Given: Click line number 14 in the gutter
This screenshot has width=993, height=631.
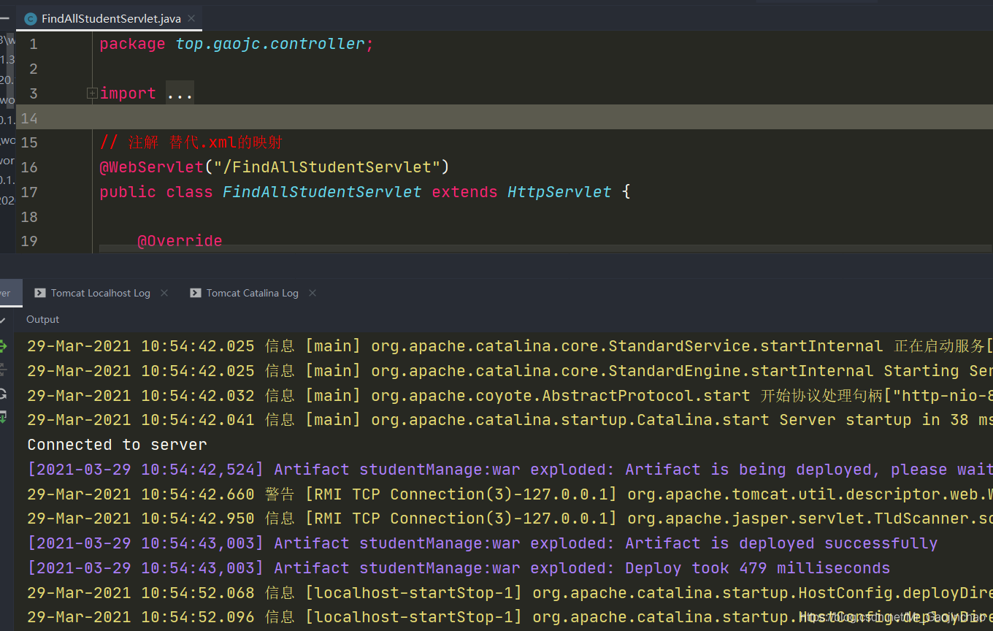Looking at the screenshot, I should [29, 118].
